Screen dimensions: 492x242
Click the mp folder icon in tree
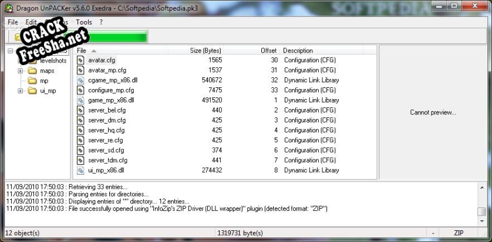32,81
